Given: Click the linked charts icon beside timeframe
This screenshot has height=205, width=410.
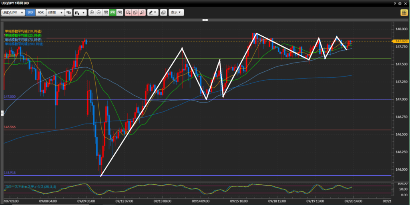Looking at the screenshot, I should click(x=68, y=12).
